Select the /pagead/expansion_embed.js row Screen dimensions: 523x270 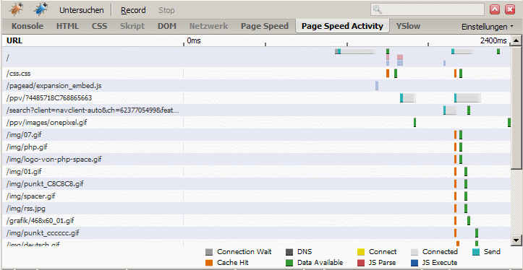point(256,86)
